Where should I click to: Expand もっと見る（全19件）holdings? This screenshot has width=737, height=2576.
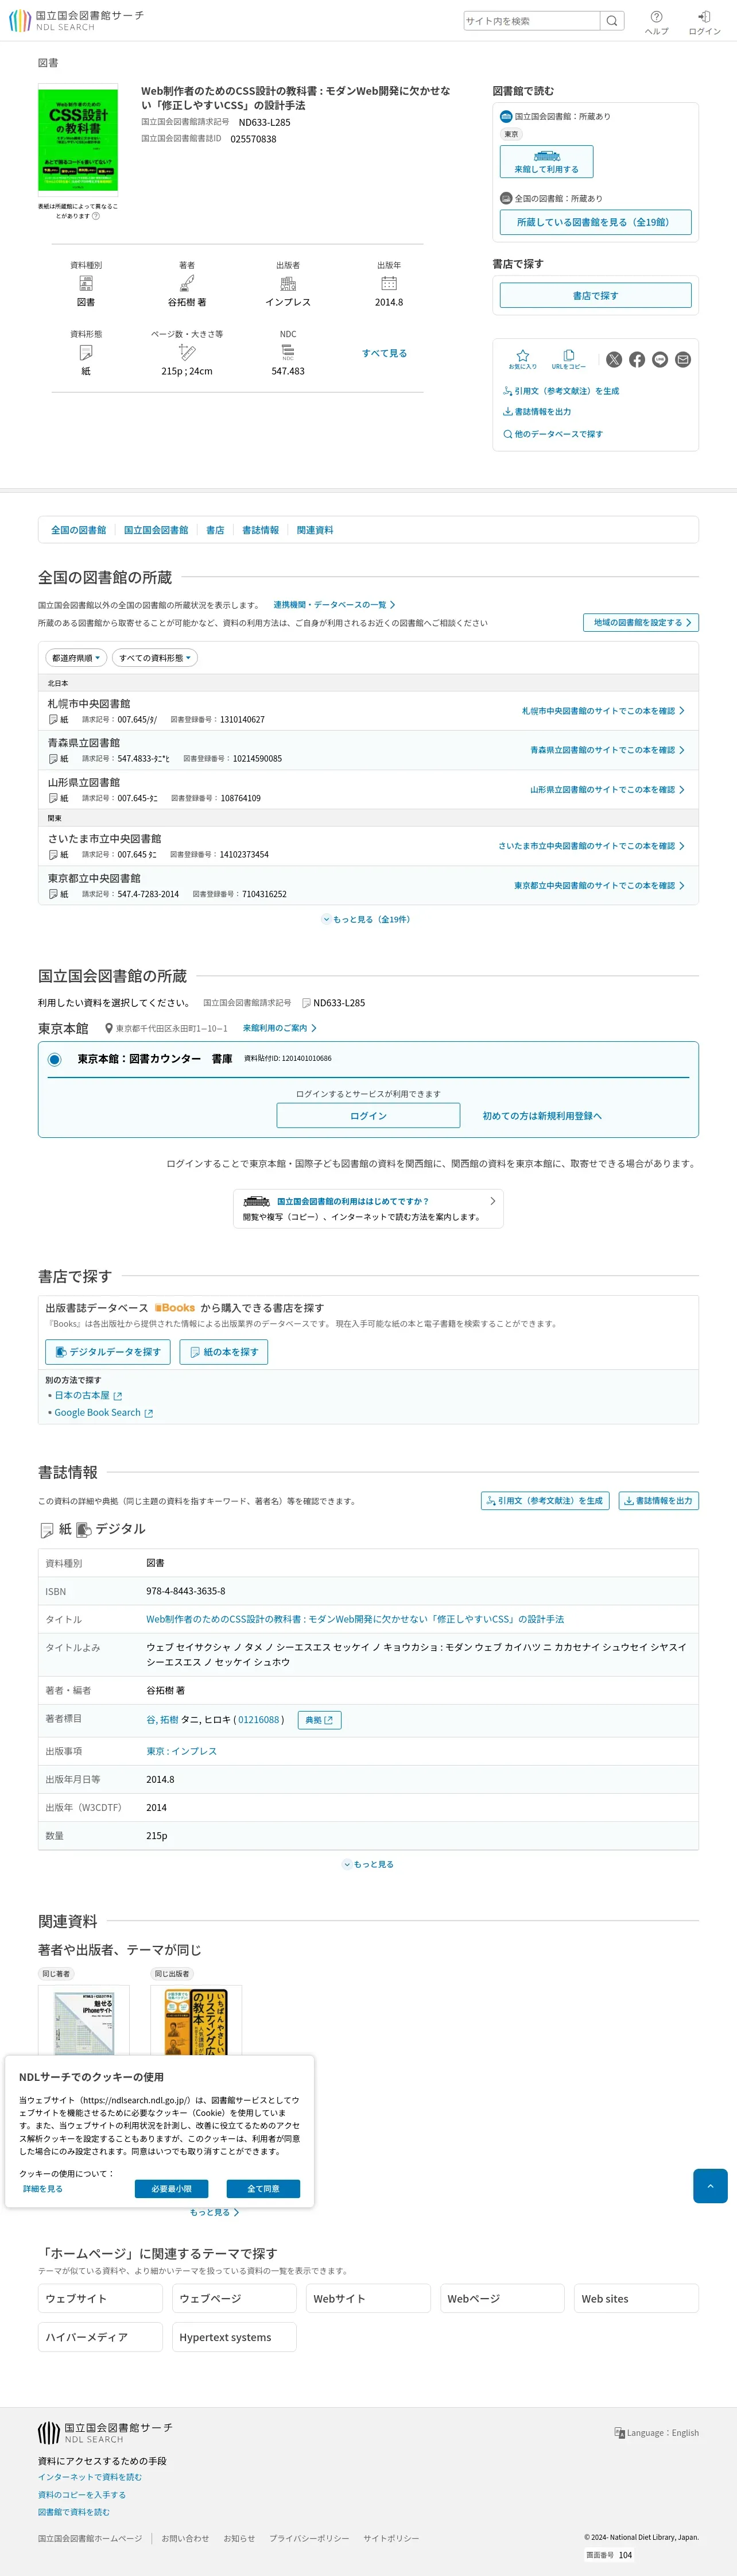tap(367, 919)
